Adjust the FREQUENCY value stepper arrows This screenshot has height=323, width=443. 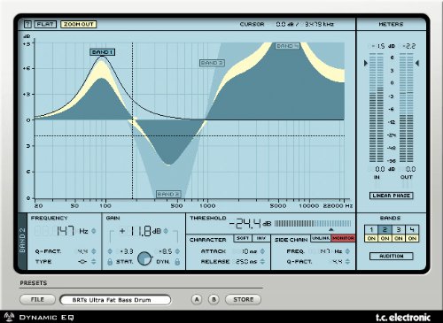coord(94,231)
